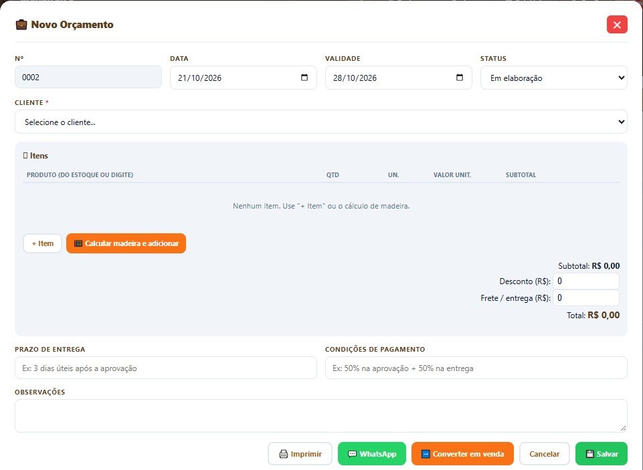Viewport: 643px width, 470px height.
Task: Open the calendar picker in the Validade field
Action: click(x=460, y=78)
